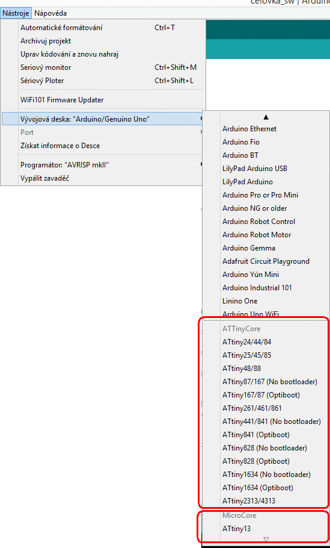Pick ATtiny2313/4313 board
This screenshot has height=548, width=330.
[x=266, y=502]
